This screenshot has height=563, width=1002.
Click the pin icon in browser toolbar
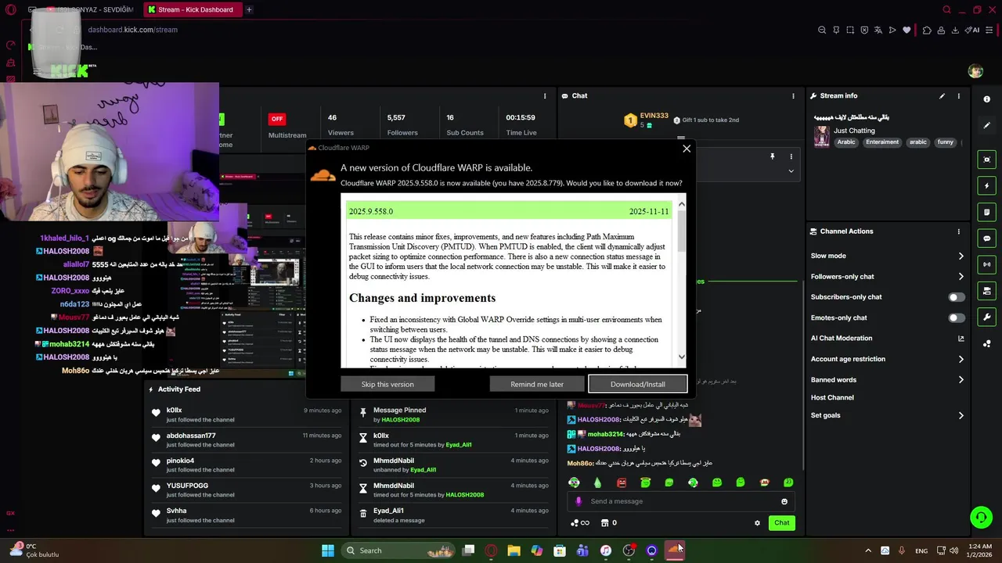[x=836, y=30]
